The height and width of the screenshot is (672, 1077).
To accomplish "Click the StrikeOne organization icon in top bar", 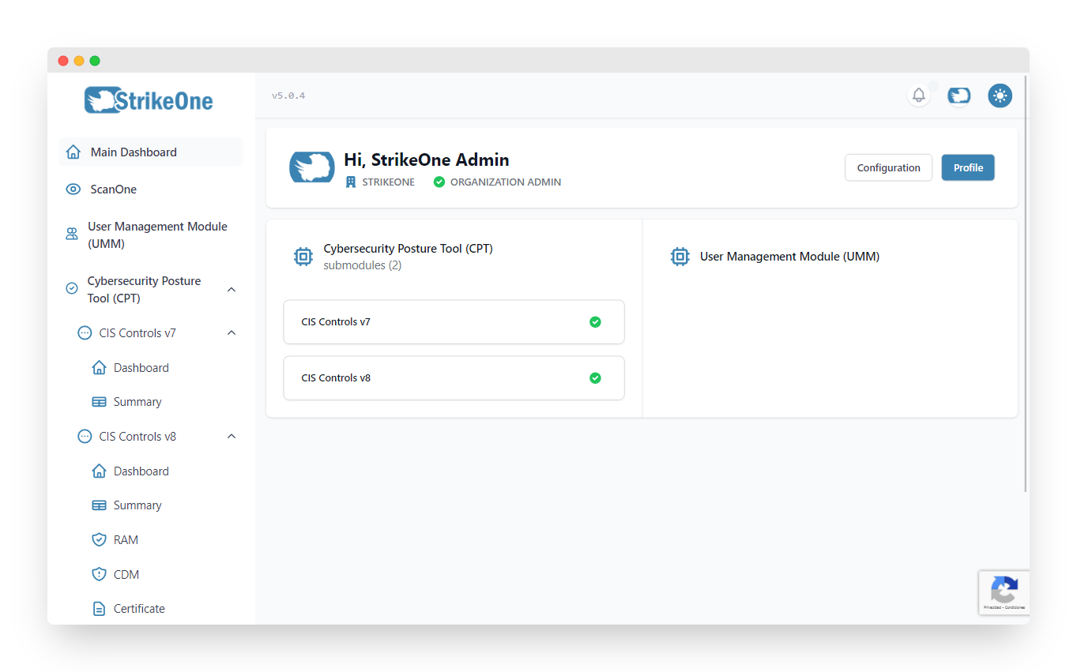I will 959,96.
